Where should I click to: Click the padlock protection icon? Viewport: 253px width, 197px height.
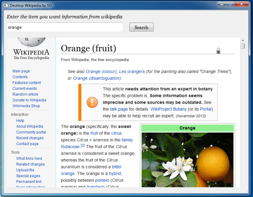(x=218, y=51)
